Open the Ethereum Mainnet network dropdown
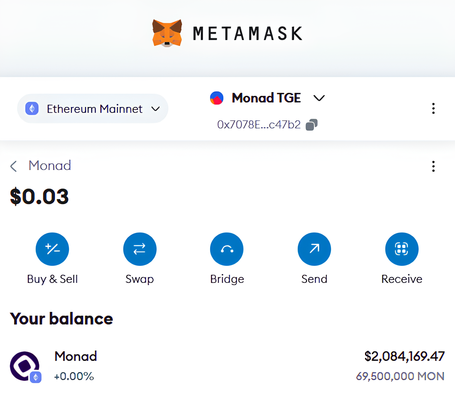This screenshot has width=455, height=398. pos(93,109)
